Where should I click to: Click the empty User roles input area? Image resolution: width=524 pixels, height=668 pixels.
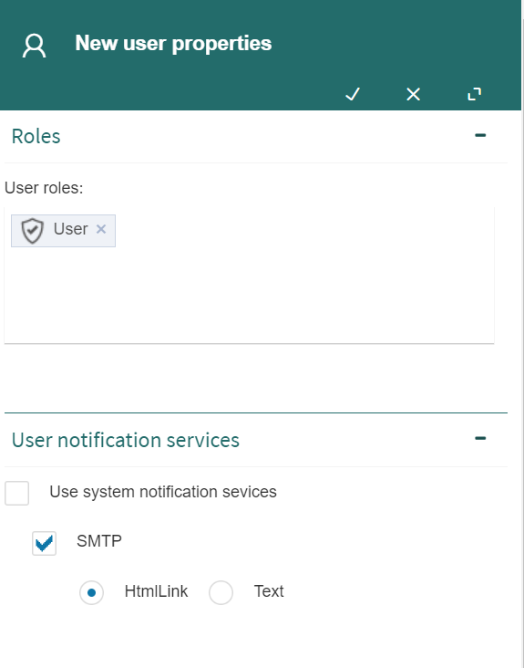coord(249,294)
